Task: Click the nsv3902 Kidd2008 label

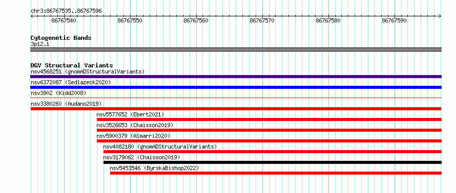Action: click(58, 93)
